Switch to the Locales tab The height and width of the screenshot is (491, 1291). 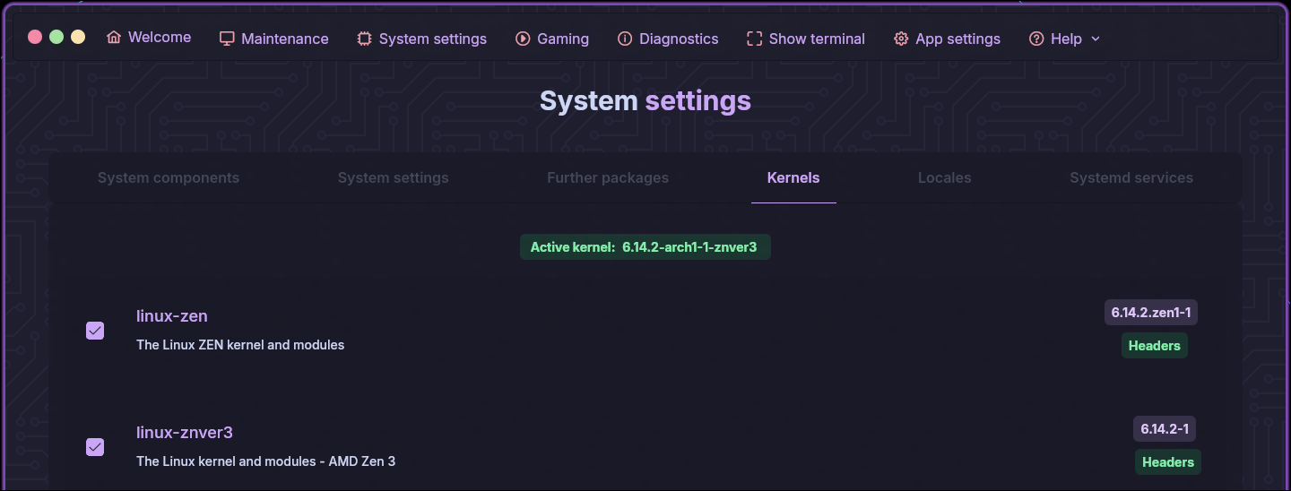(944, 177)
